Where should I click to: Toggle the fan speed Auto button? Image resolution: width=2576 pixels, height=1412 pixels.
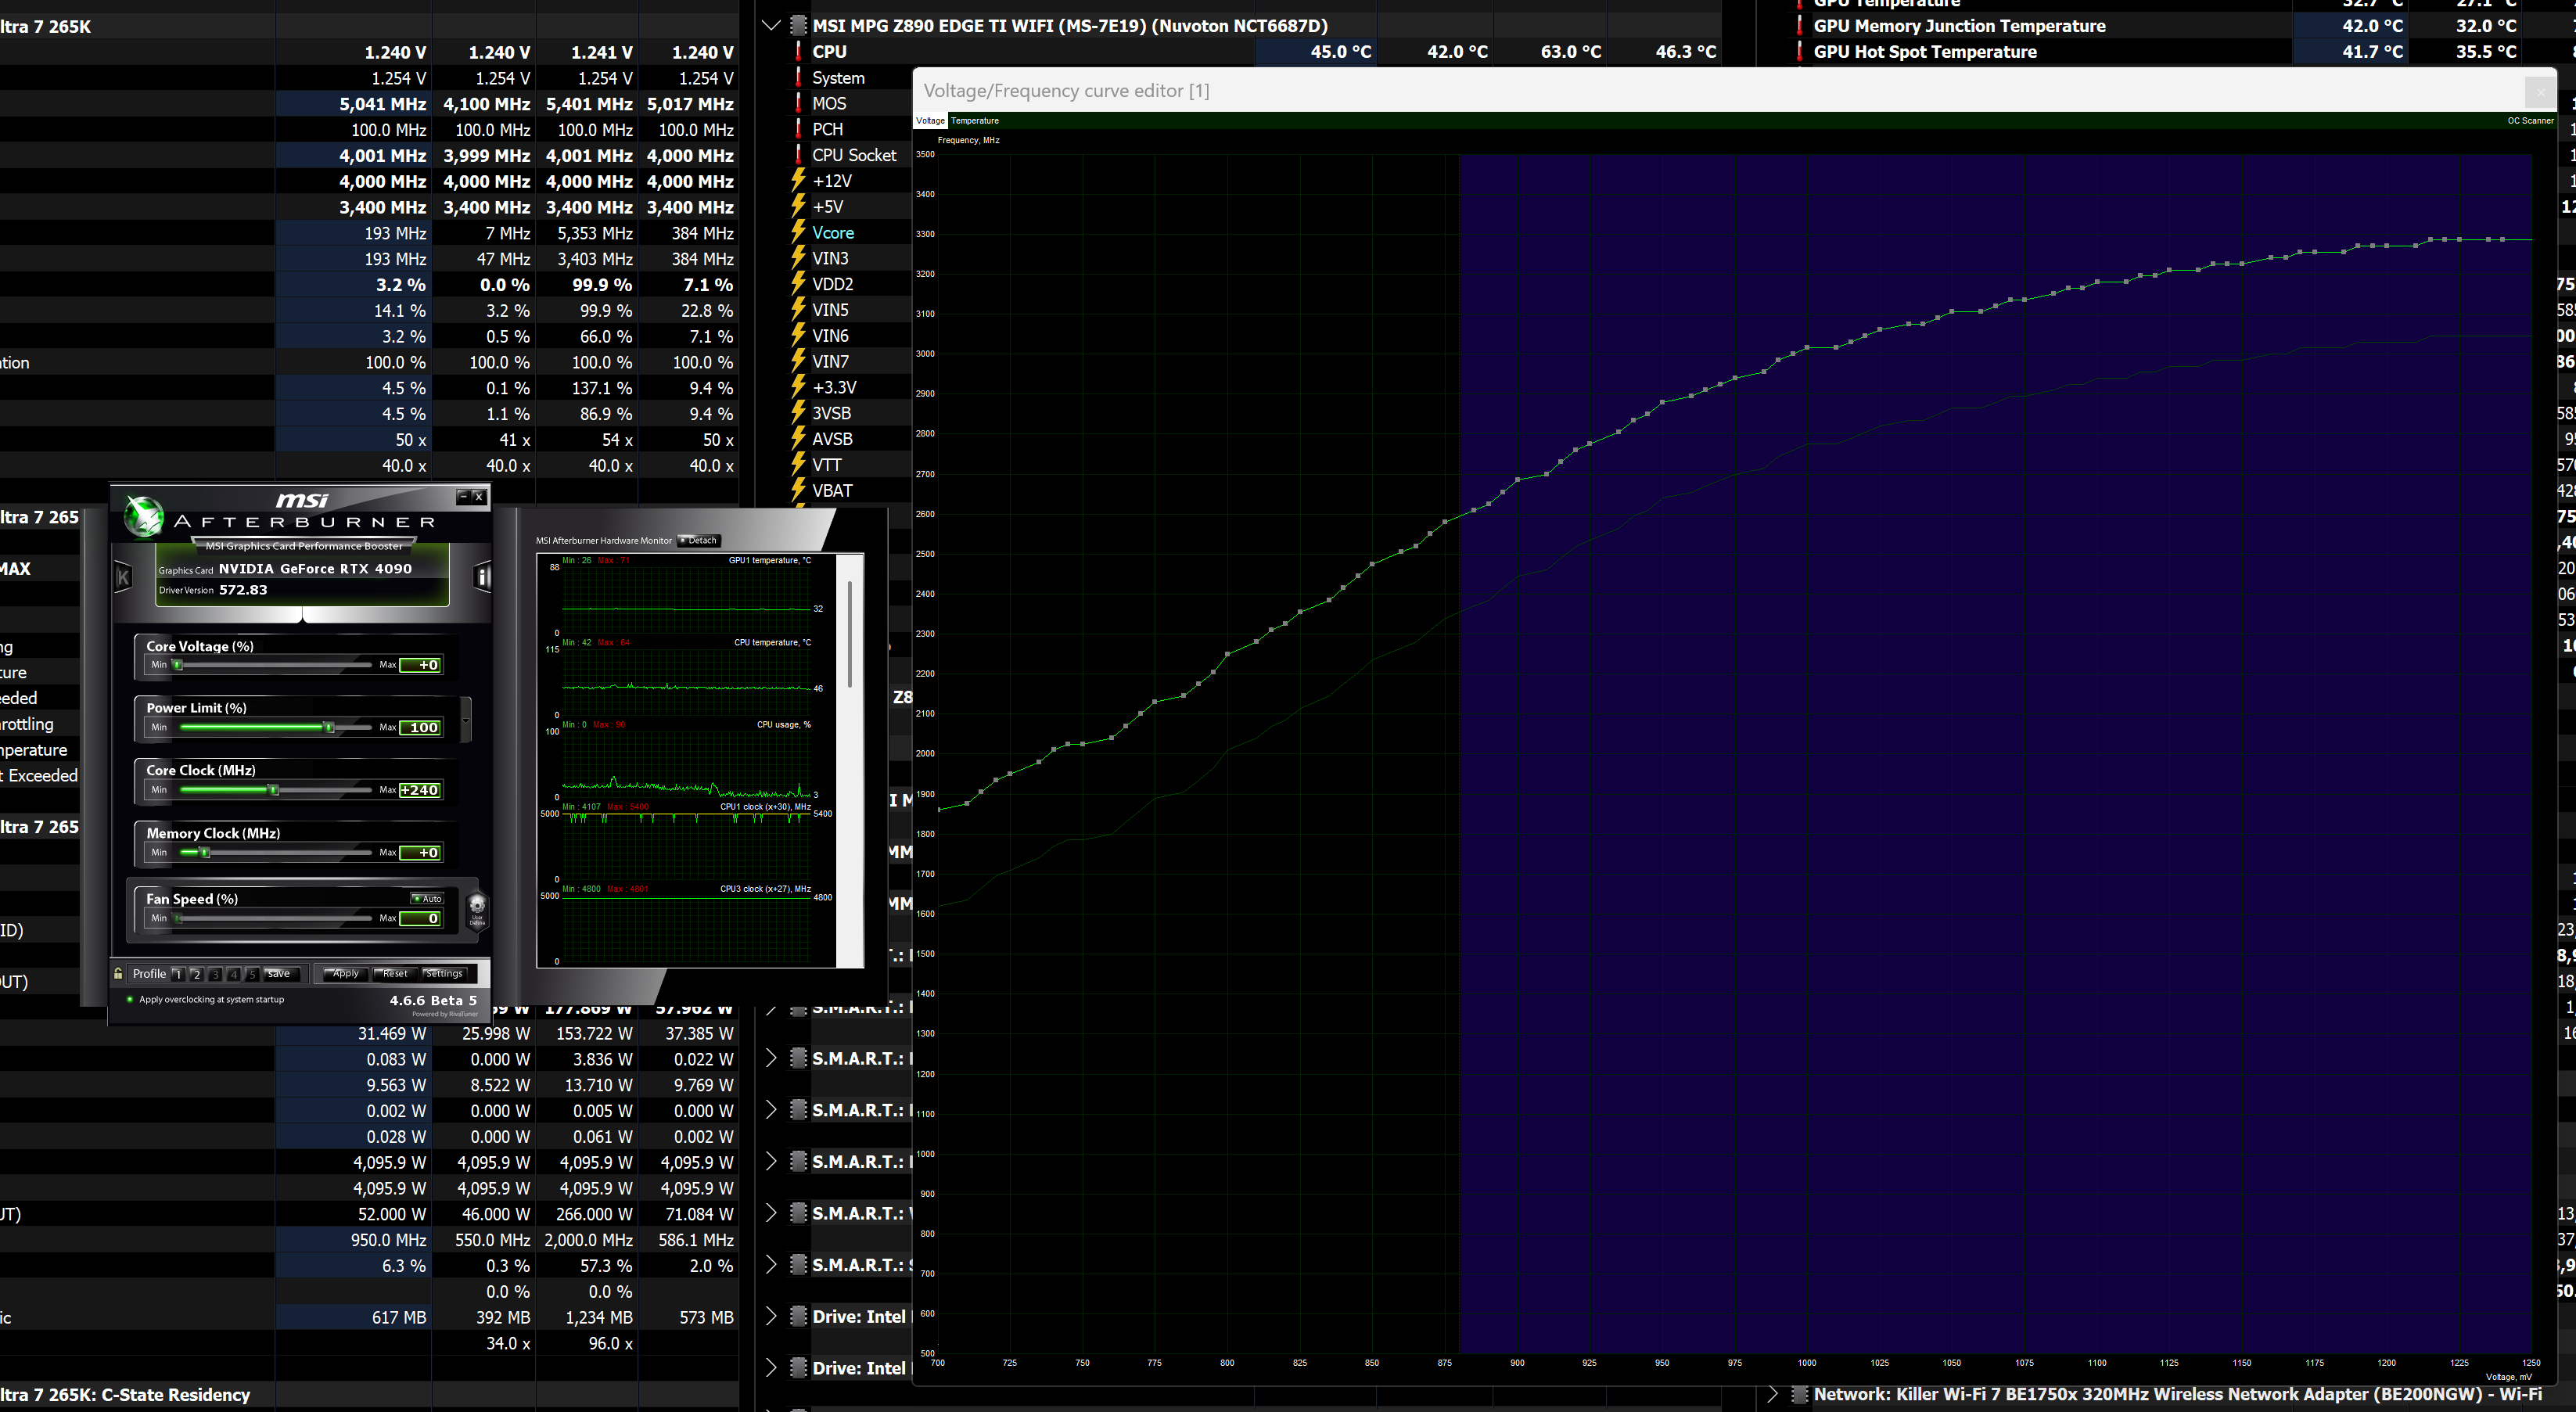427,898
